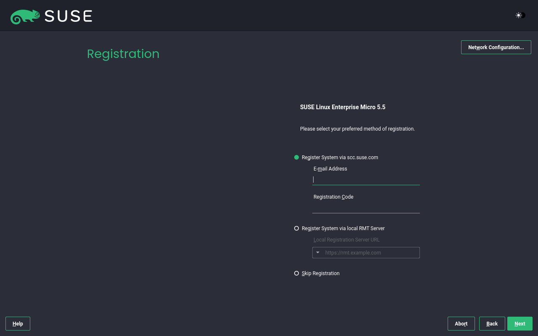
Task: Click the SUSE chameleon logo
Action: (25, 16)
